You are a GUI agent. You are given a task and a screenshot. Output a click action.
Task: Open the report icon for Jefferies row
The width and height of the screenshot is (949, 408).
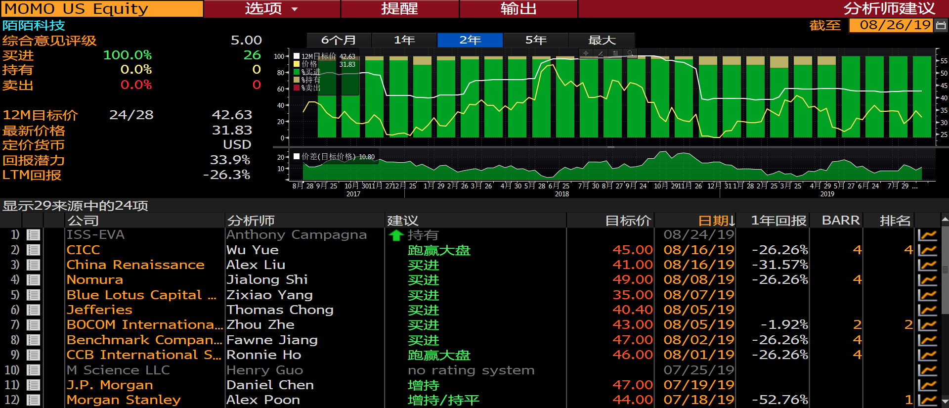[34, 310]
